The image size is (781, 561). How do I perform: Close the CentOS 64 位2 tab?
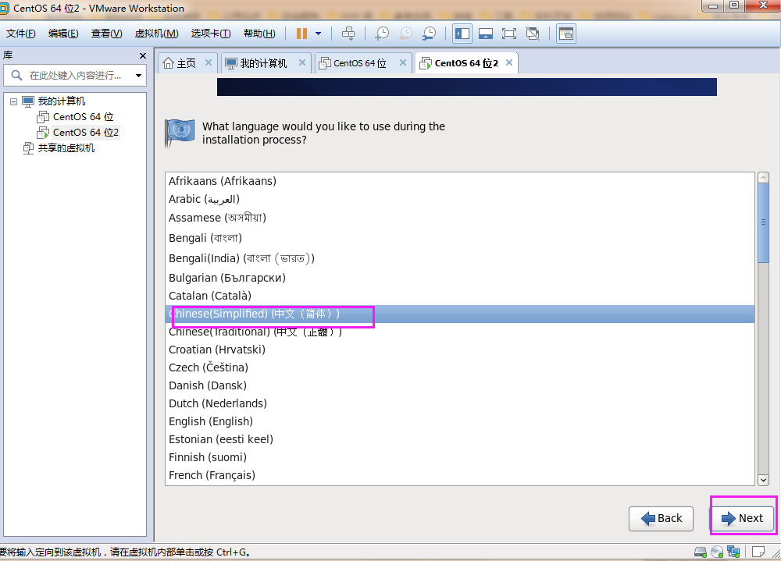(509, 62)
